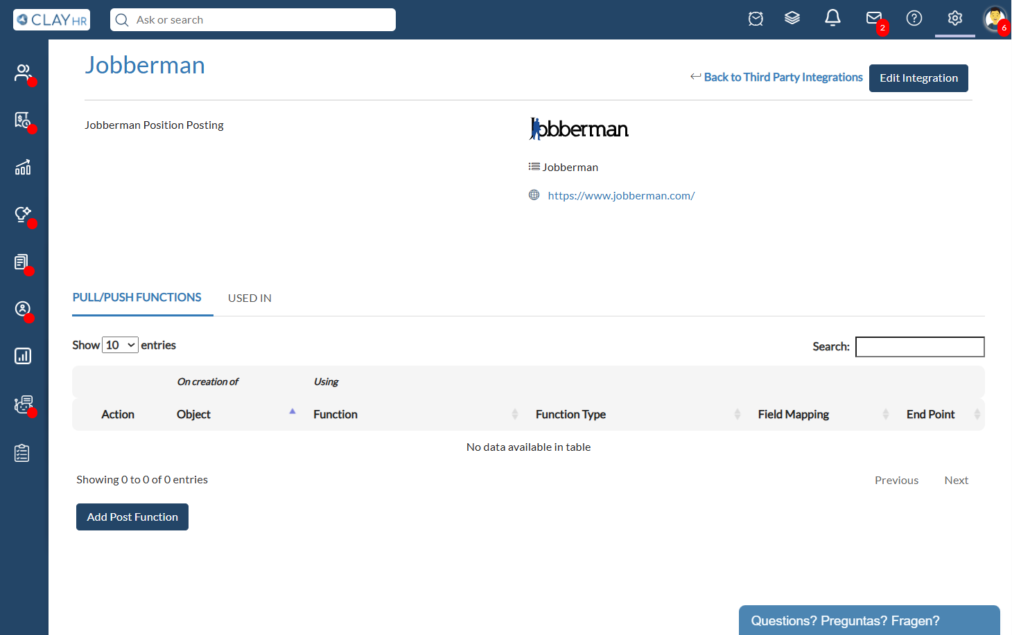
Task: Open the Questions? Preguntas? Fragen? chat widget
Action: tap(869, 620)
